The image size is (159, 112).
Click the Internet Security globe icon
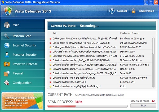tap(7, 45)
